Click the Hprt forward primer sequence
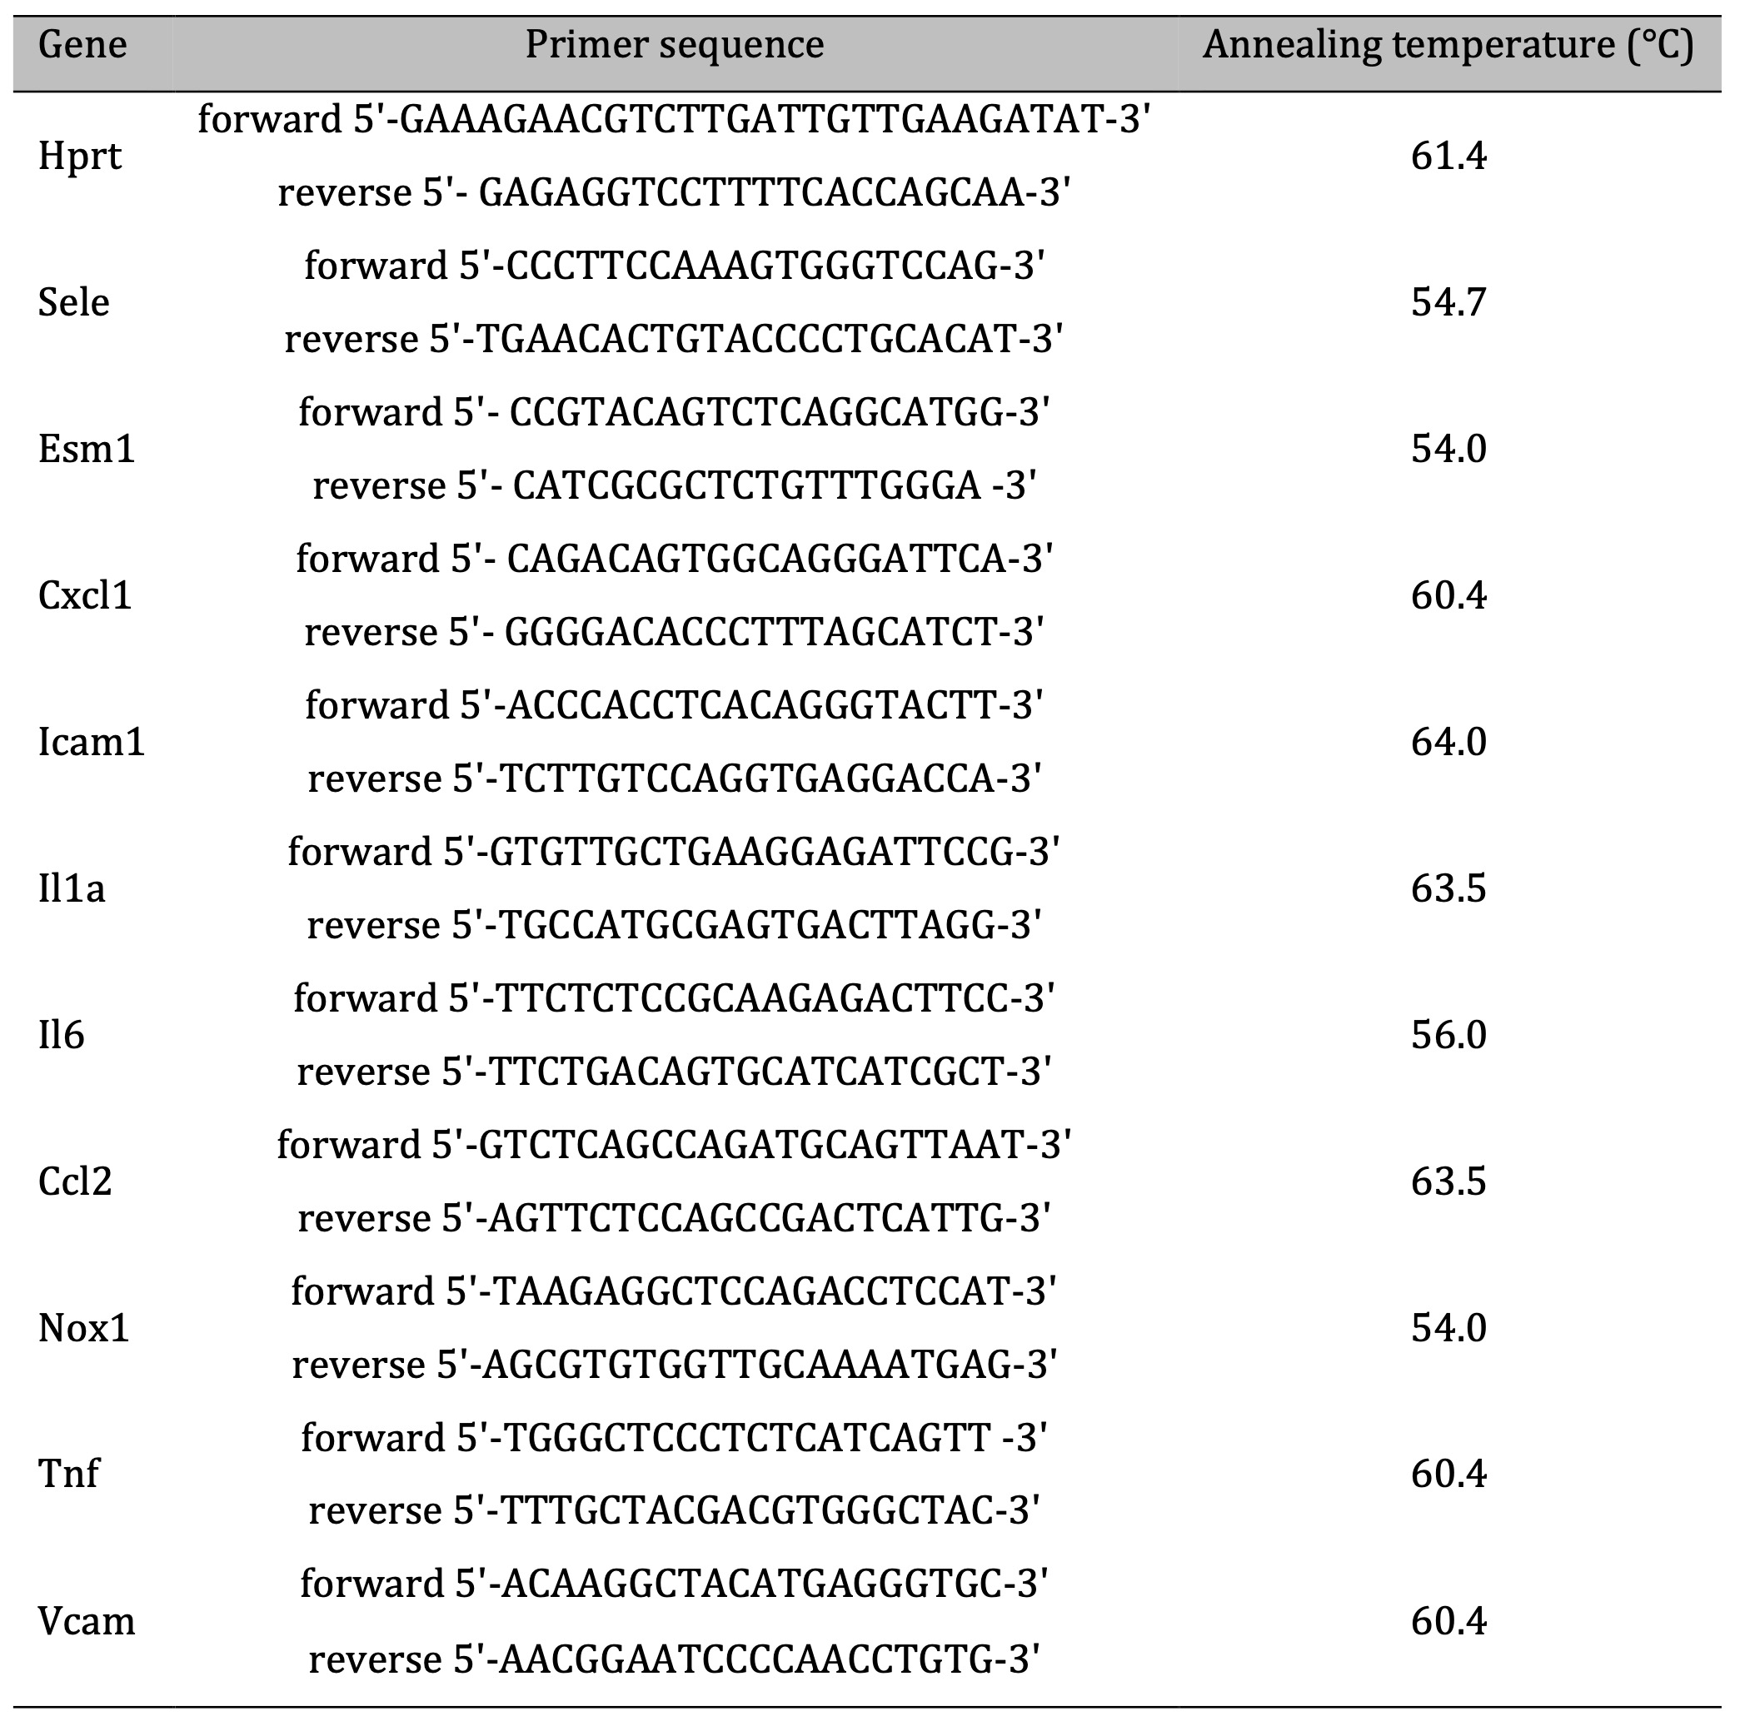The width and height of the screenshot is (1740, 1726). point(675,119)
